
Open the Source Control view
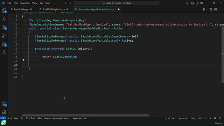4,27
